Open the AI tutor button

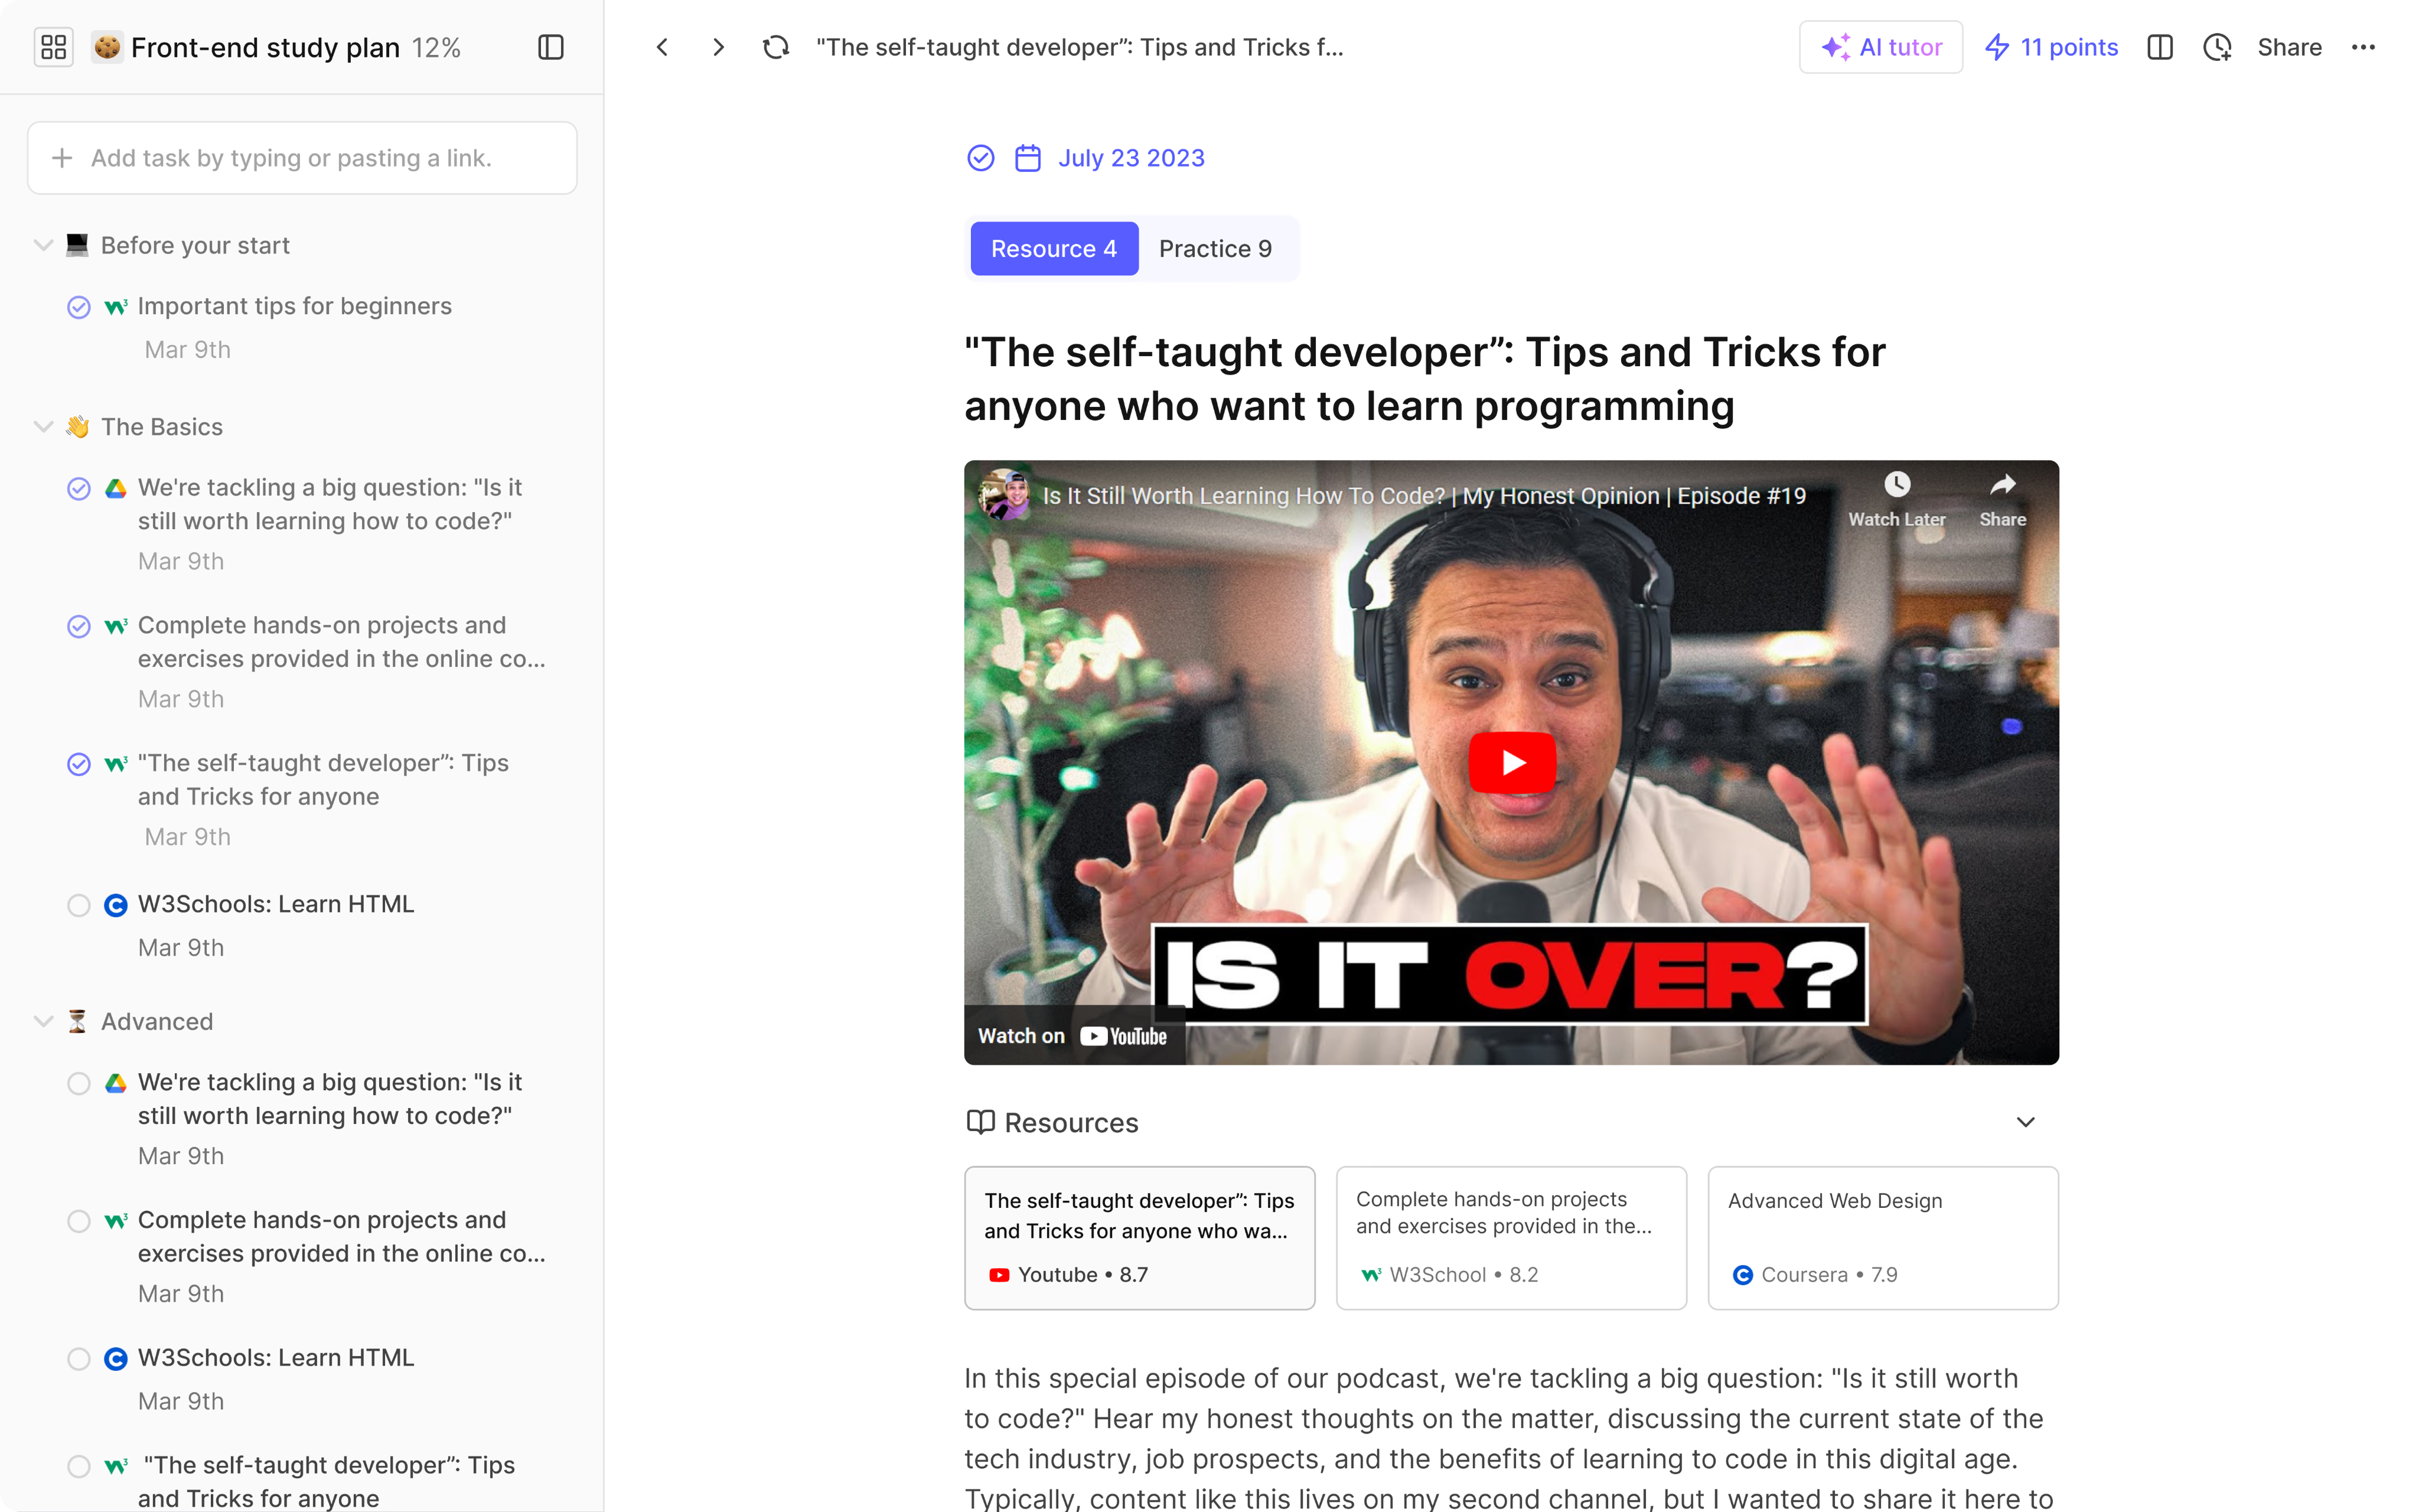pyautogui.click(x=1881, y=47)
